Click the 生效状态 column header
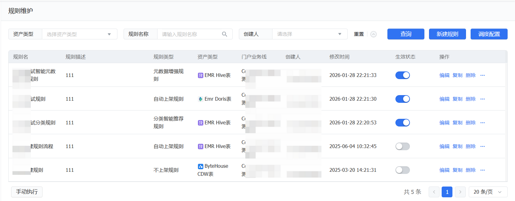Viewport: 515px width, 201px height. (405, 57)
